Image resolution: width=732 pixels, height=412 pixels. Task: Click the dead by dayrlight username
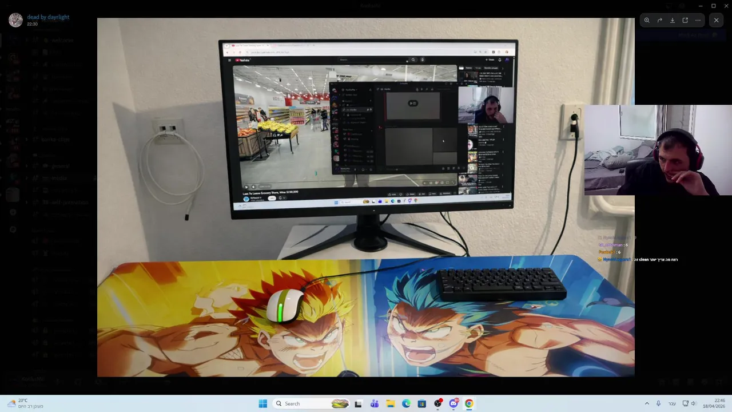pyautogui.click(x=48, y=17)
